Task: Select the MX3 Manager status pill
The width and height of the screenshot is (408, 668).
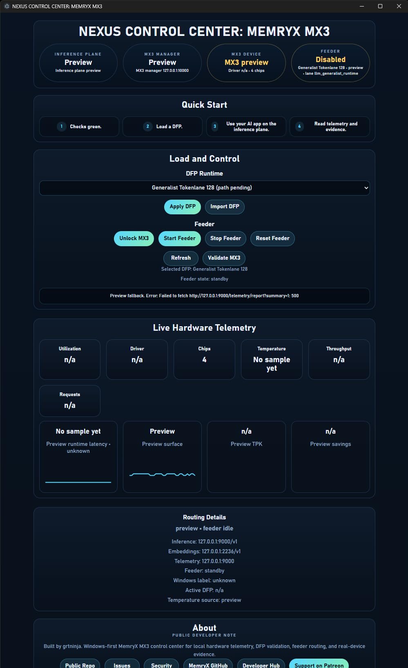Action: click(162, 63)
